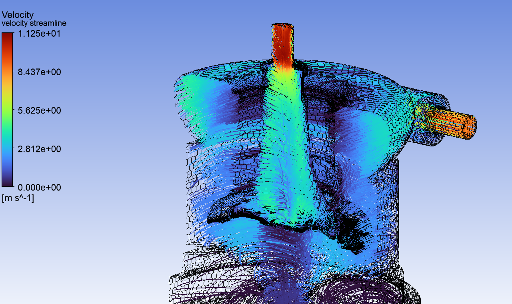Select the 8.437e+00 legend label
This screenshot has width=512, height=304.
coord(39,72)
